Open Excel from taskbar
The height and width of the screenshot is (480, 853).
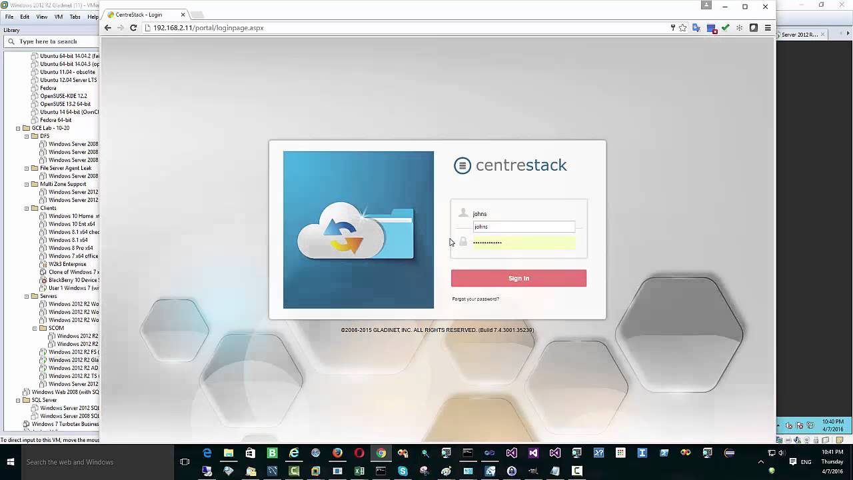359,471
